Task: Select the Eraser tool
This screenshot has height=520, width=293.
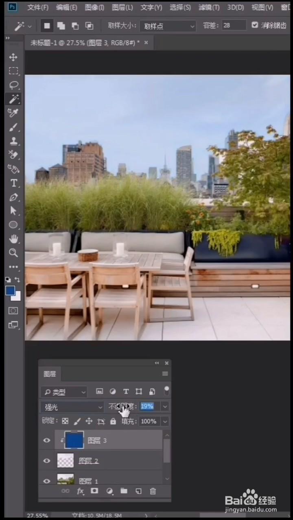Action: 13,155
